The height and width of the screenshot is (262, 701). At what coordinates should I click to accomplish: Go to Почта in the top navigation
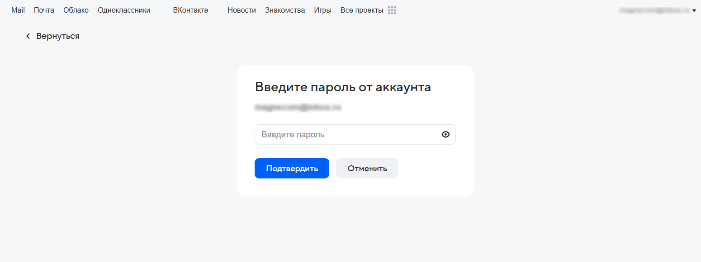click(x=44, y=10)
